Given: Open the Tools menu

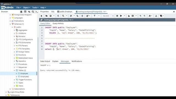Looking at the screenshot, I should (x=35, y=7).
